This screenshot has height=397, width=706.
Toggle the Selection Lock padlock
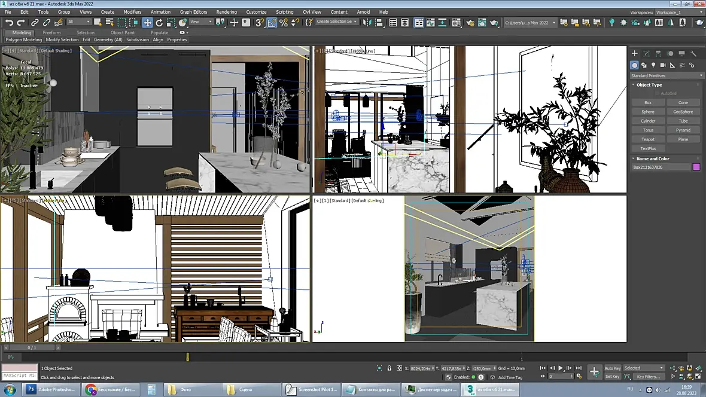[389, 368]
